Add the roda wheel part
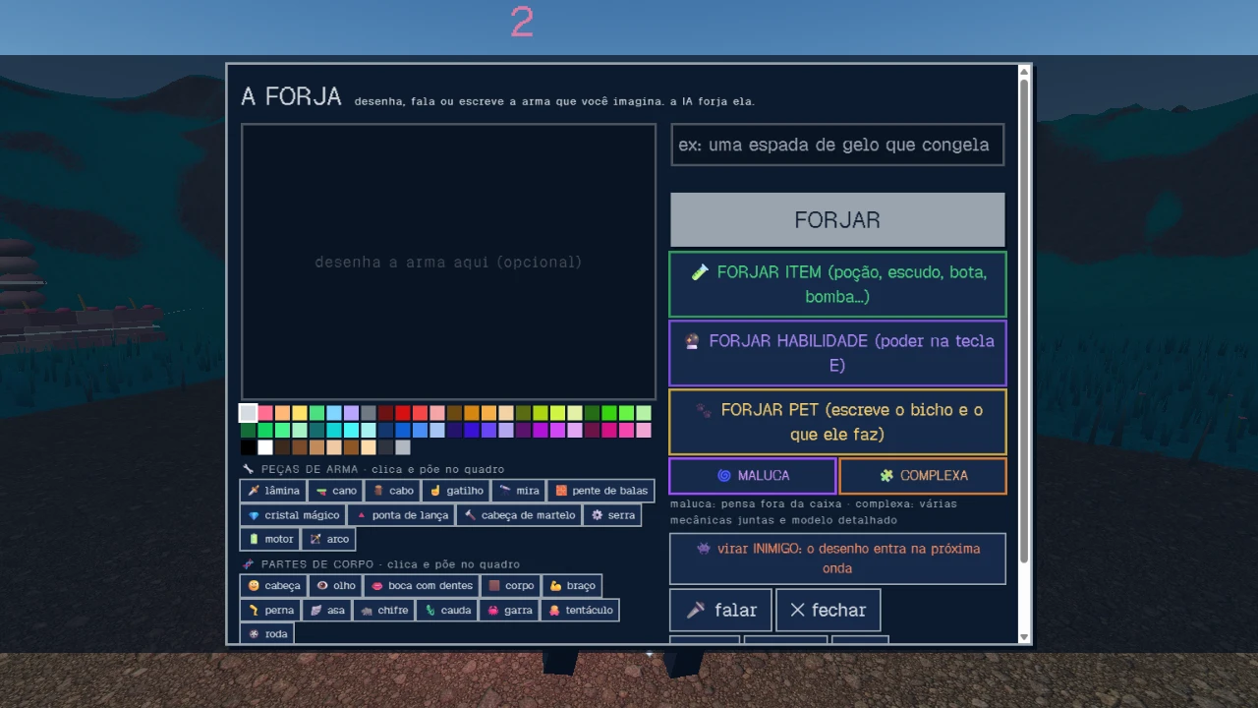Screen dimensions: 1258x708 point(267,634)
